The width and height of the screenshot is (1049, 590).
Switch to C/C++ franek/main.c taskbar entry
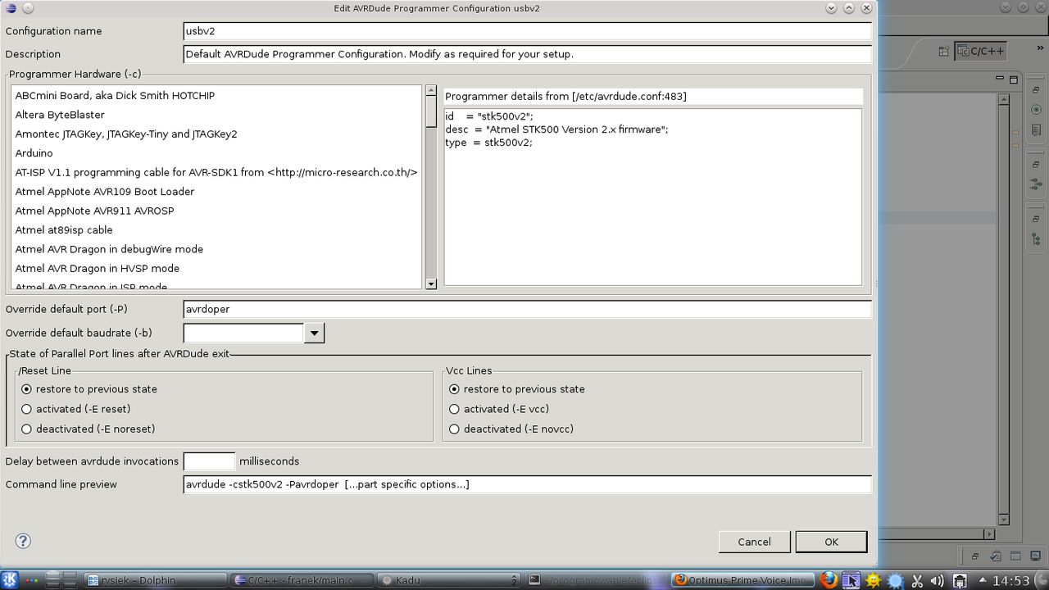point(301,580)
